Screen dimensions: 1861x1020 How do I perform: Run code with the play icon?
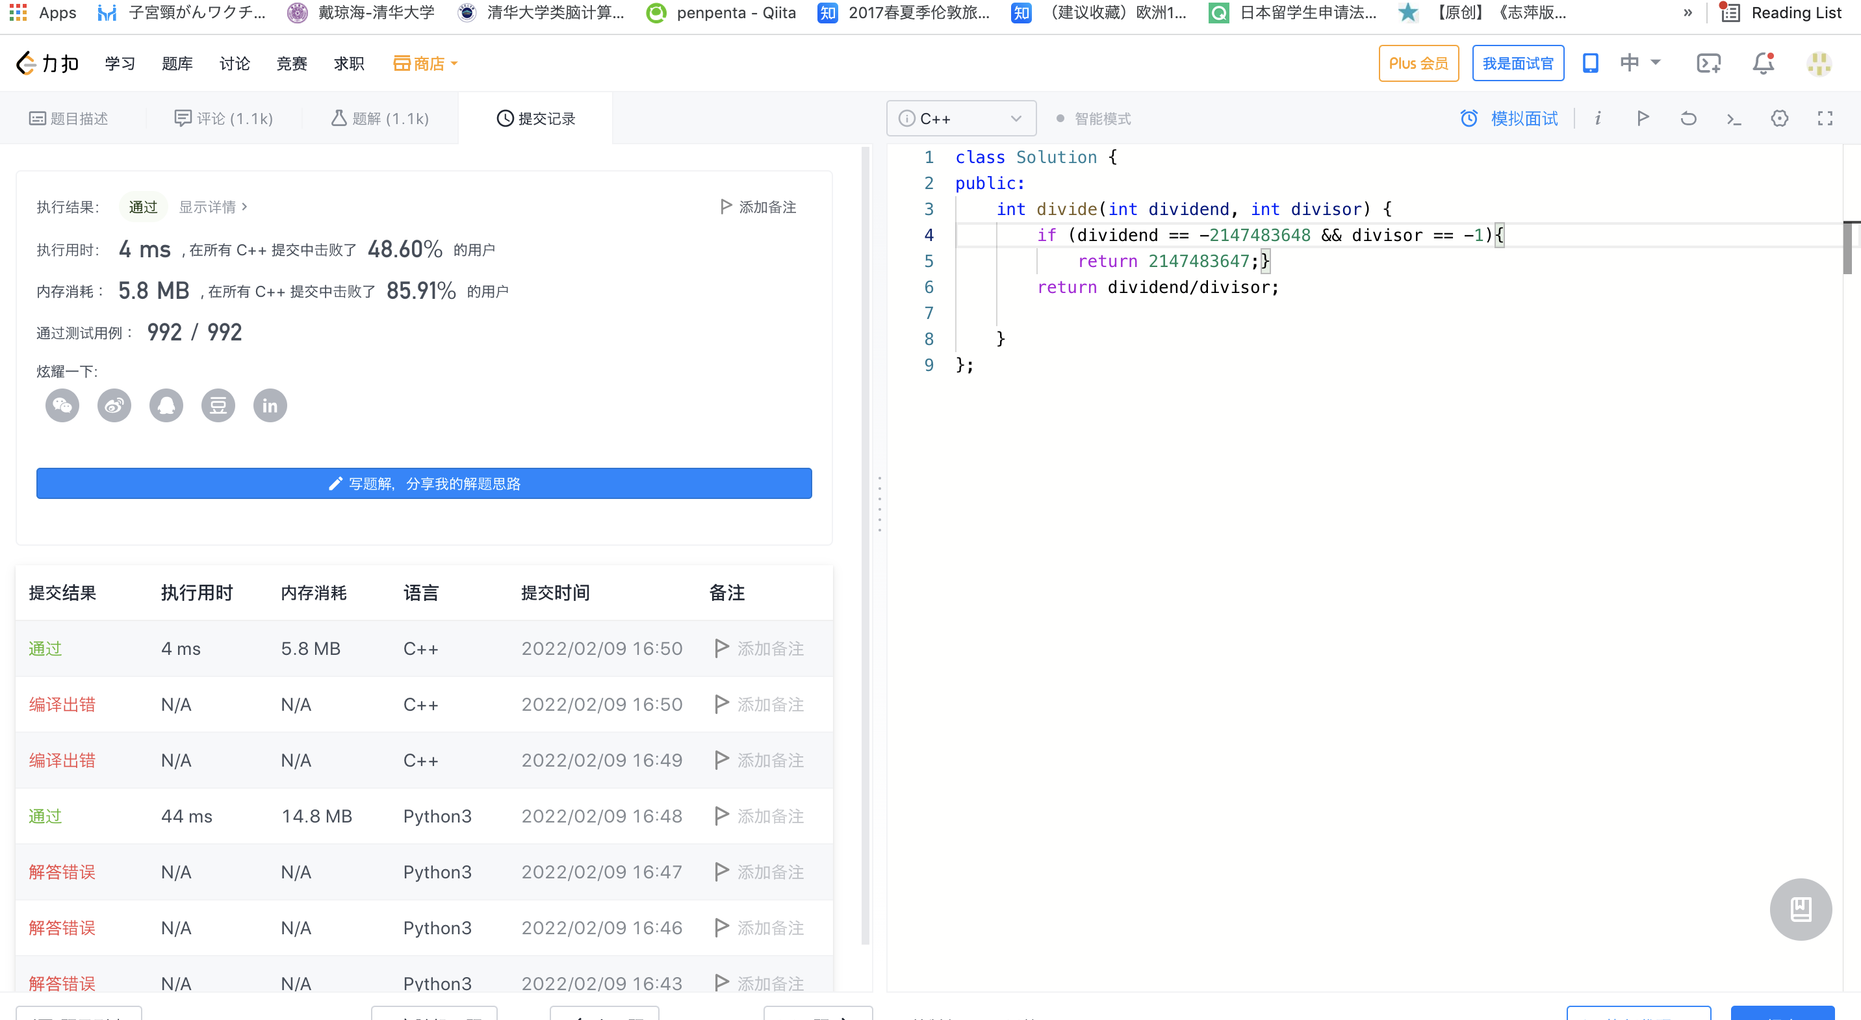coord(1643,118)
